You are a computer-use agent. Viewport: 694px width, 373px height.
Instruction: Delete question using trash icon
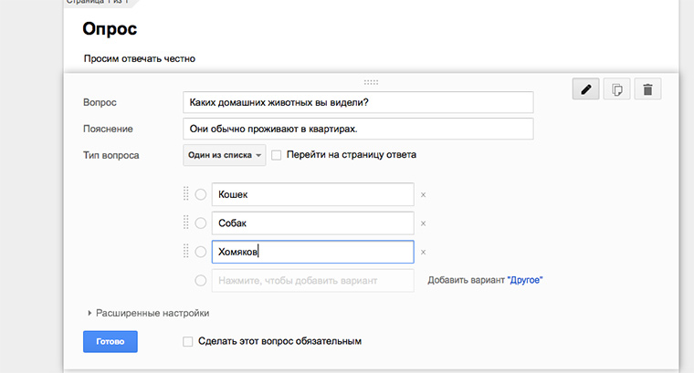pyautogui.click(x=647, y=88)
